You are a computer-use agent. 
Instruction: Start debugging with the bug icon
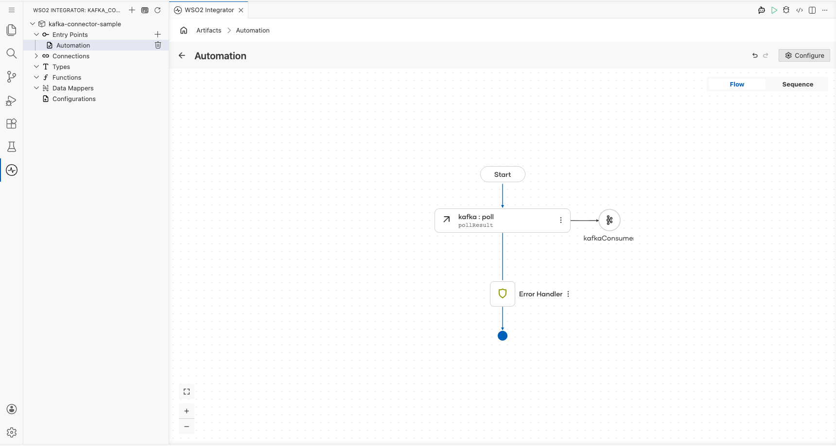coord(786,10)
